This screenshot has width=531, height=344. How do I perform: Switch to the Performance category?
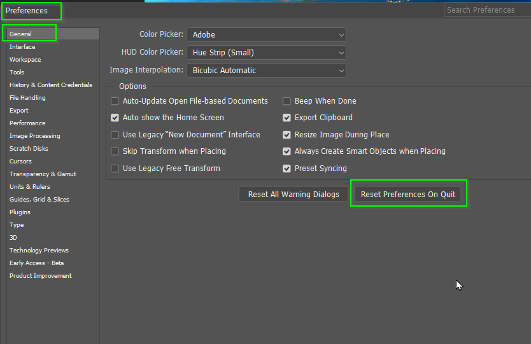coord(27,123)
